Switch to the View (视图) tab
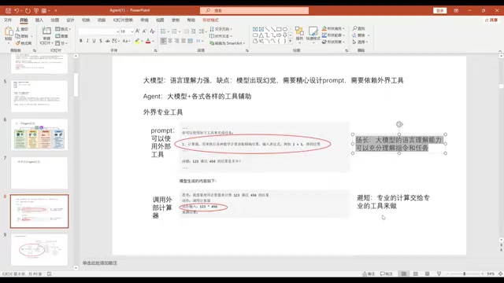Image resolution: width=504 pixels, height=283 pixels. pyautogui.click(x=160, y=20)
